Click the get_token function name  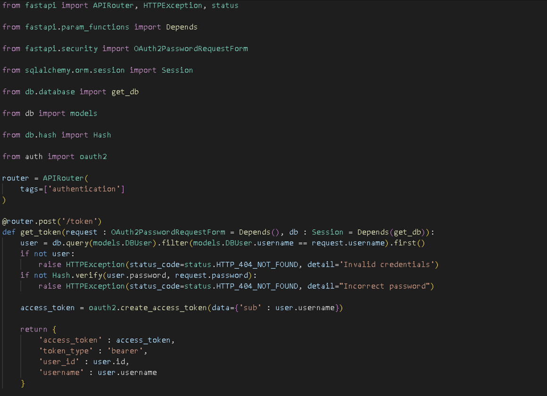(40, 232)
